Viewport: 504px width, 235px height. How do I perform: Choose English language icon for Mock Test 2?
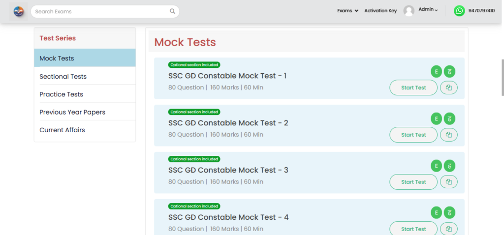click(436, 118)
